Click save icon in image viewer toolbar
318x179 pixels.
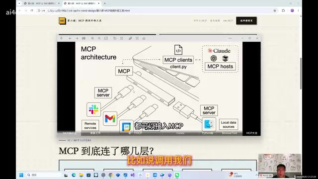point(144,38)
